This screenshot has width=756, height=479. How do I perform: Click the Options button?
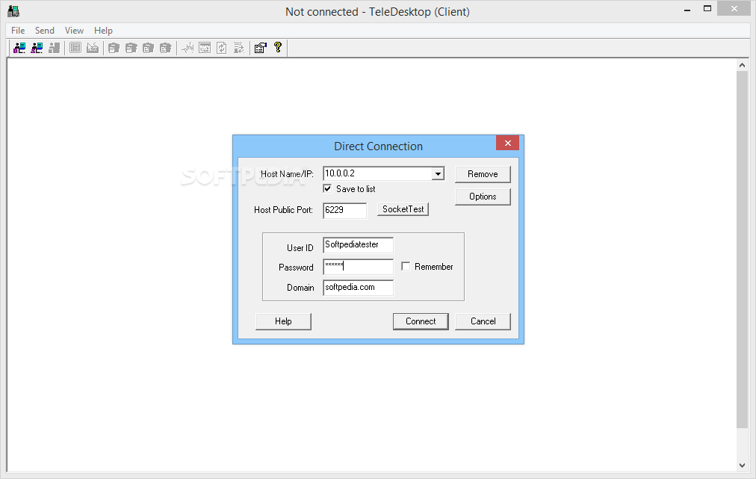(483, 197)
